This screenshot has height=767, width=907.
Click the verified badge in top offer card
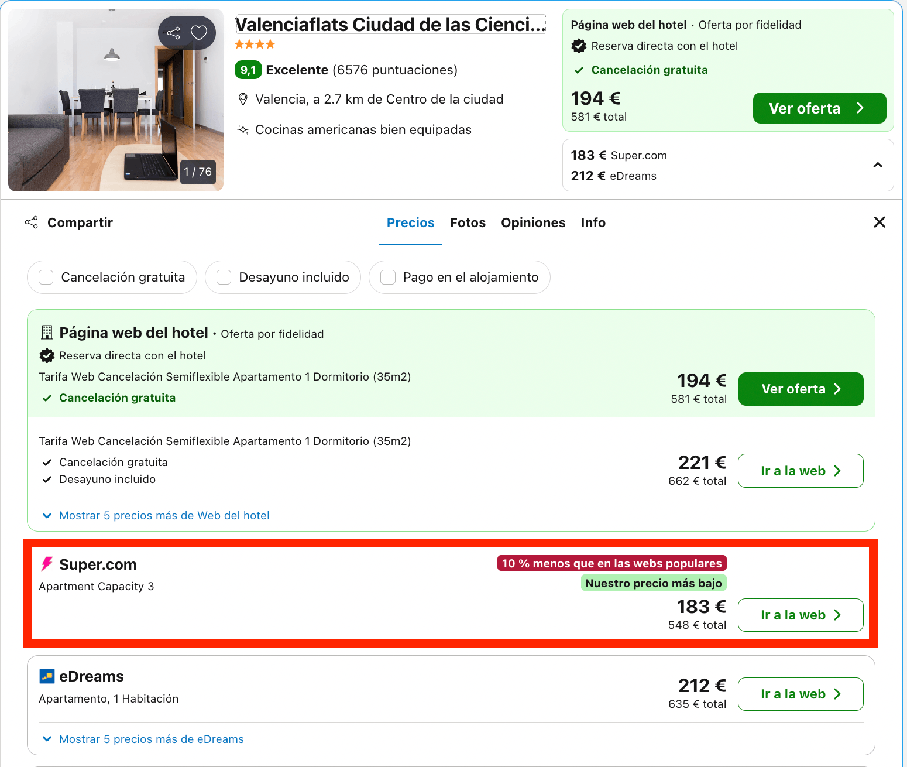click(x=579, y=46)
